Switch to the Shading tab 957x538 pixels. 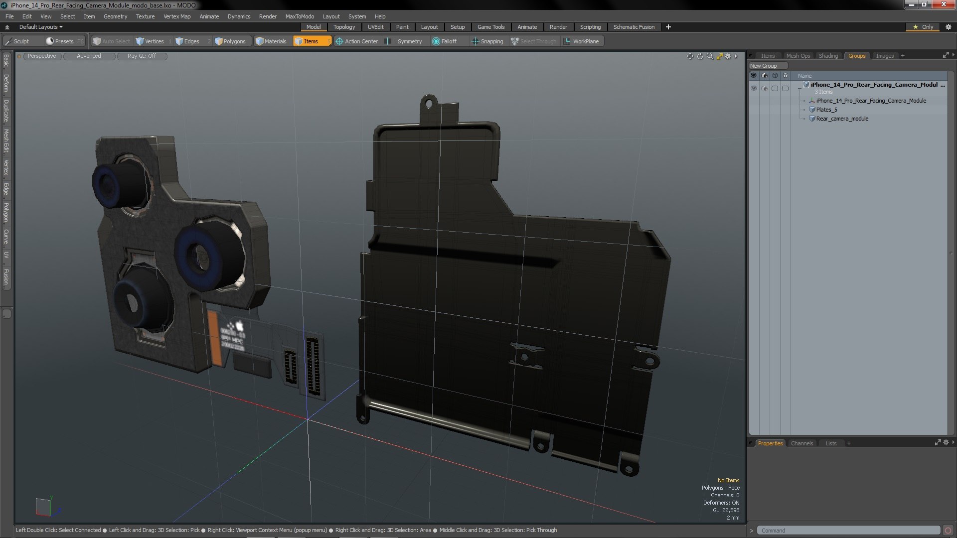pos(828,56)
